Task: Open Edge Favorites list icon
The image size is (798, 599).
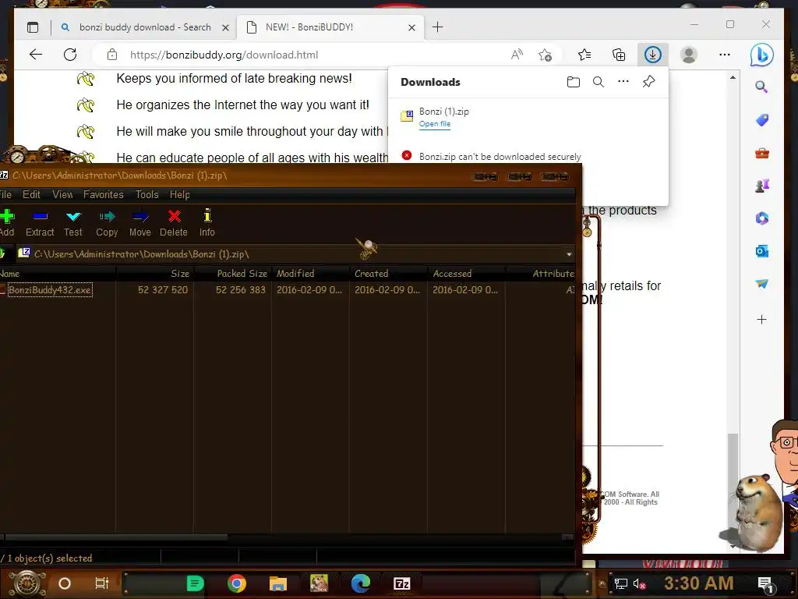Action: 584,55
